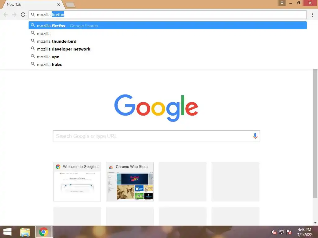This screenshot has height=238, width=318.
Task: Choose the plain mozilla suggestion
Action: pyautogui.click(x=167, y=33)
